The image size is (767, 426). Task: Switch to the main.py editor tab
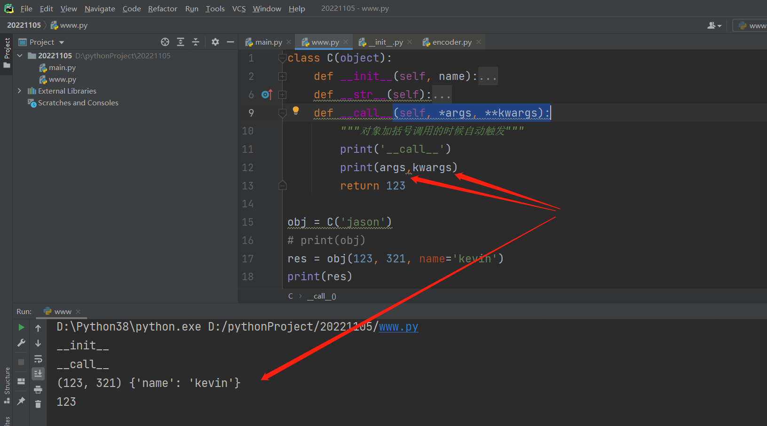(268, 42)
